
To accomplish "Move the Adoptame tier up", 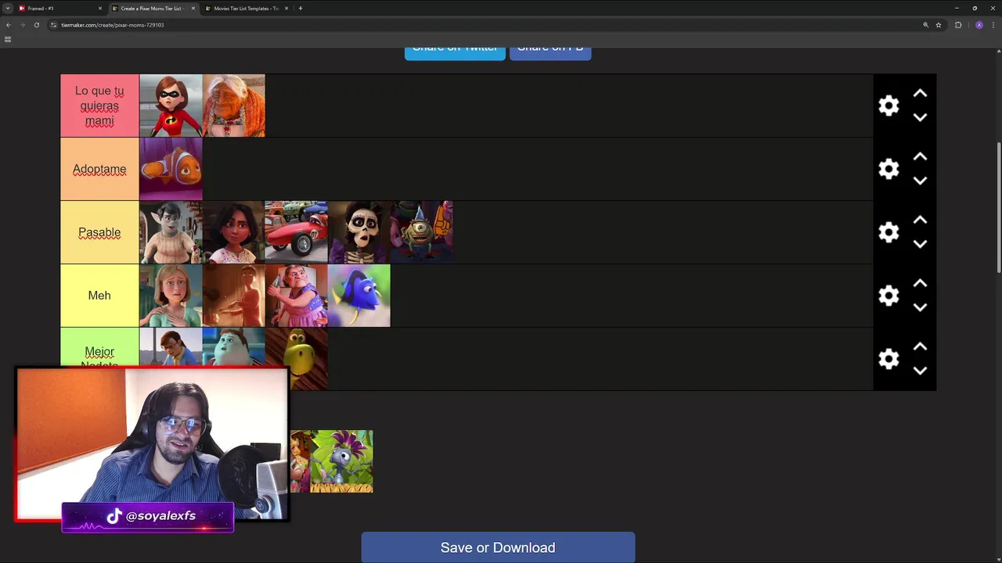I will pyautogui.click(x=920, y=157).
